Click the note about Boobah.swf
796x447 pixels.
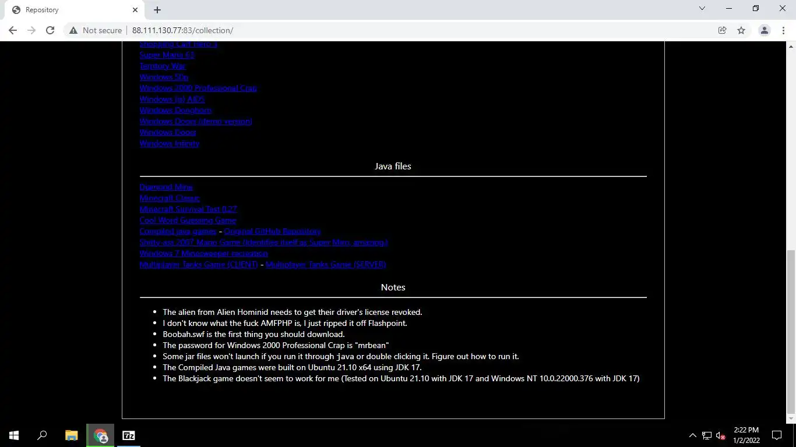(x=253, y=334)
